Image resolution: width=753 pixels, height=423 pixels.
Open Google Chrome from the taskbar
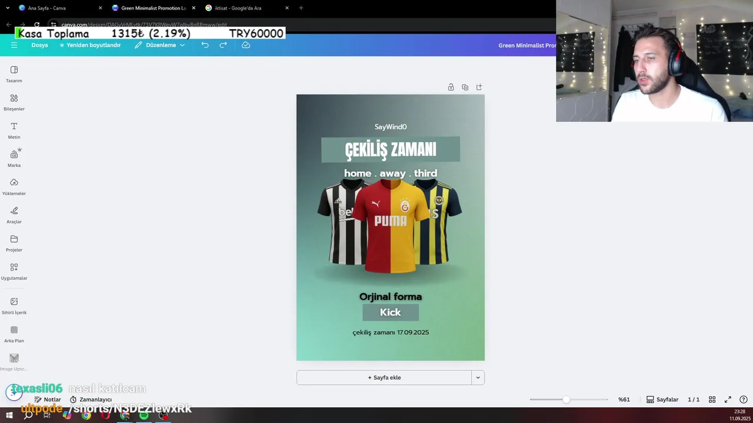point(86,415)
